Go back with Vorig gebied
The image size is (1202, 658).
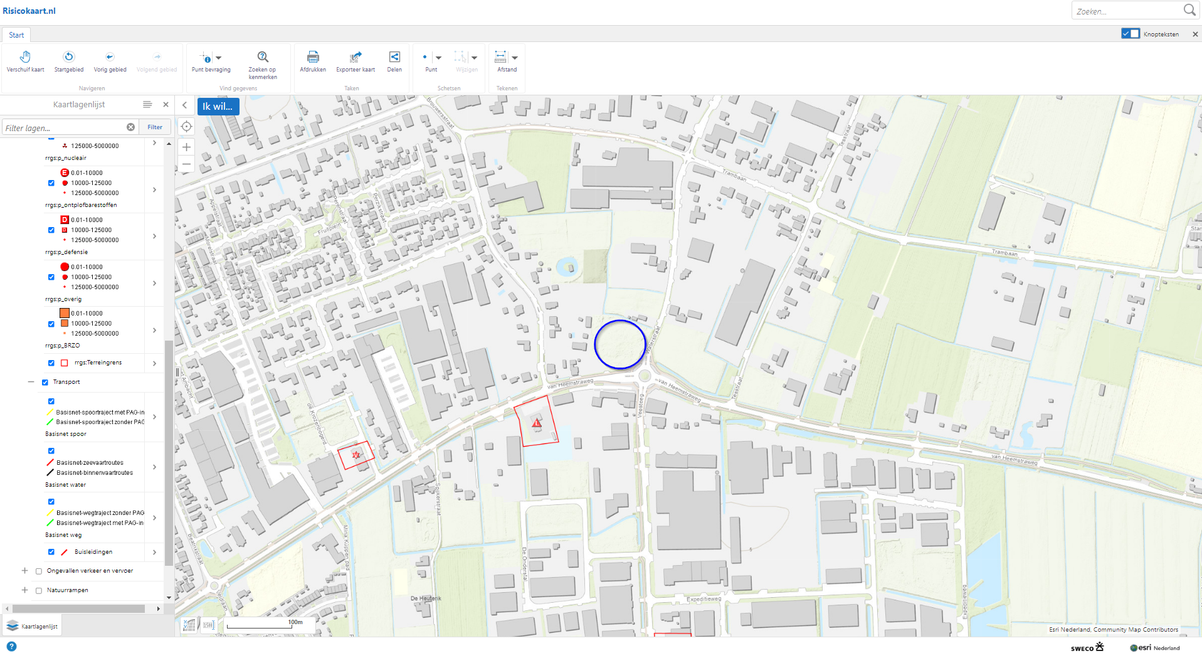pyautogui.click(x=110, y=61)
